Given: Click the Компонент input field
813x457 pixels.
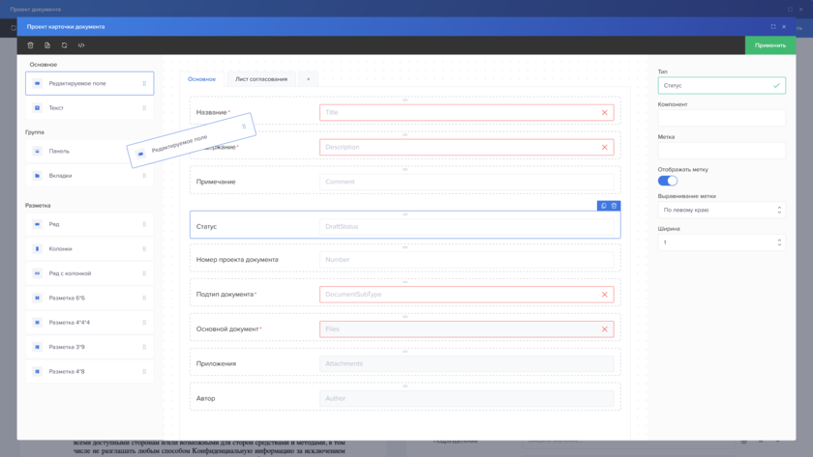Looking at the screenshot, I should (x=721, y=118).
